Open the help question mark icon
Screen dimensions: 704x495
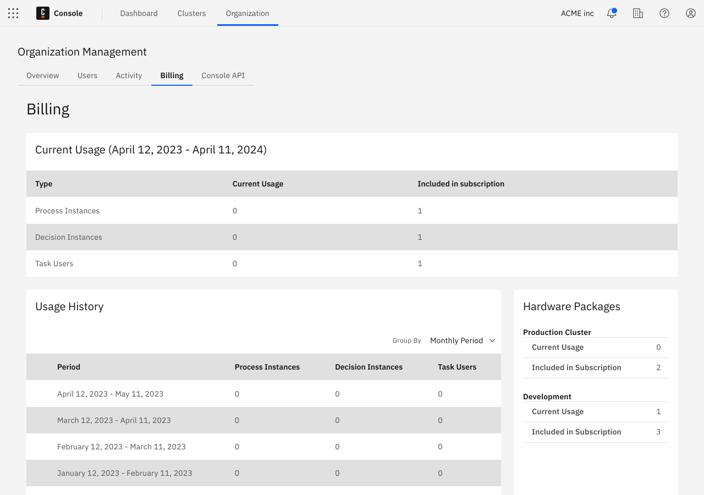664,13
